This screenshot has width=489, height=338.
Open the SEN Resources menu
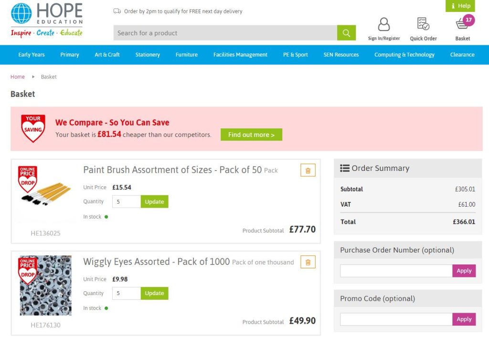[341, 54]
